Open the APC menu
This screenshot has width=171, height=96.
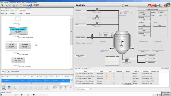pos(24,3)
